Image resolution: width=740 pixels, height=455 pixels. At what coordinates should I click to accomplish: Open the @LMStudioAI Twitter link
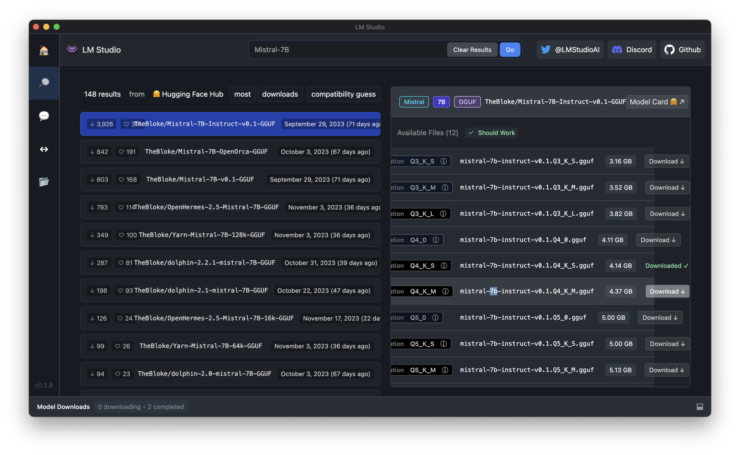(x=570, y=50)
